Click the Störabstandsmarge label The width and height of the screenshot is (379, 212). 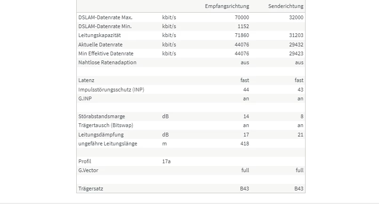click(x=102, y=116)
